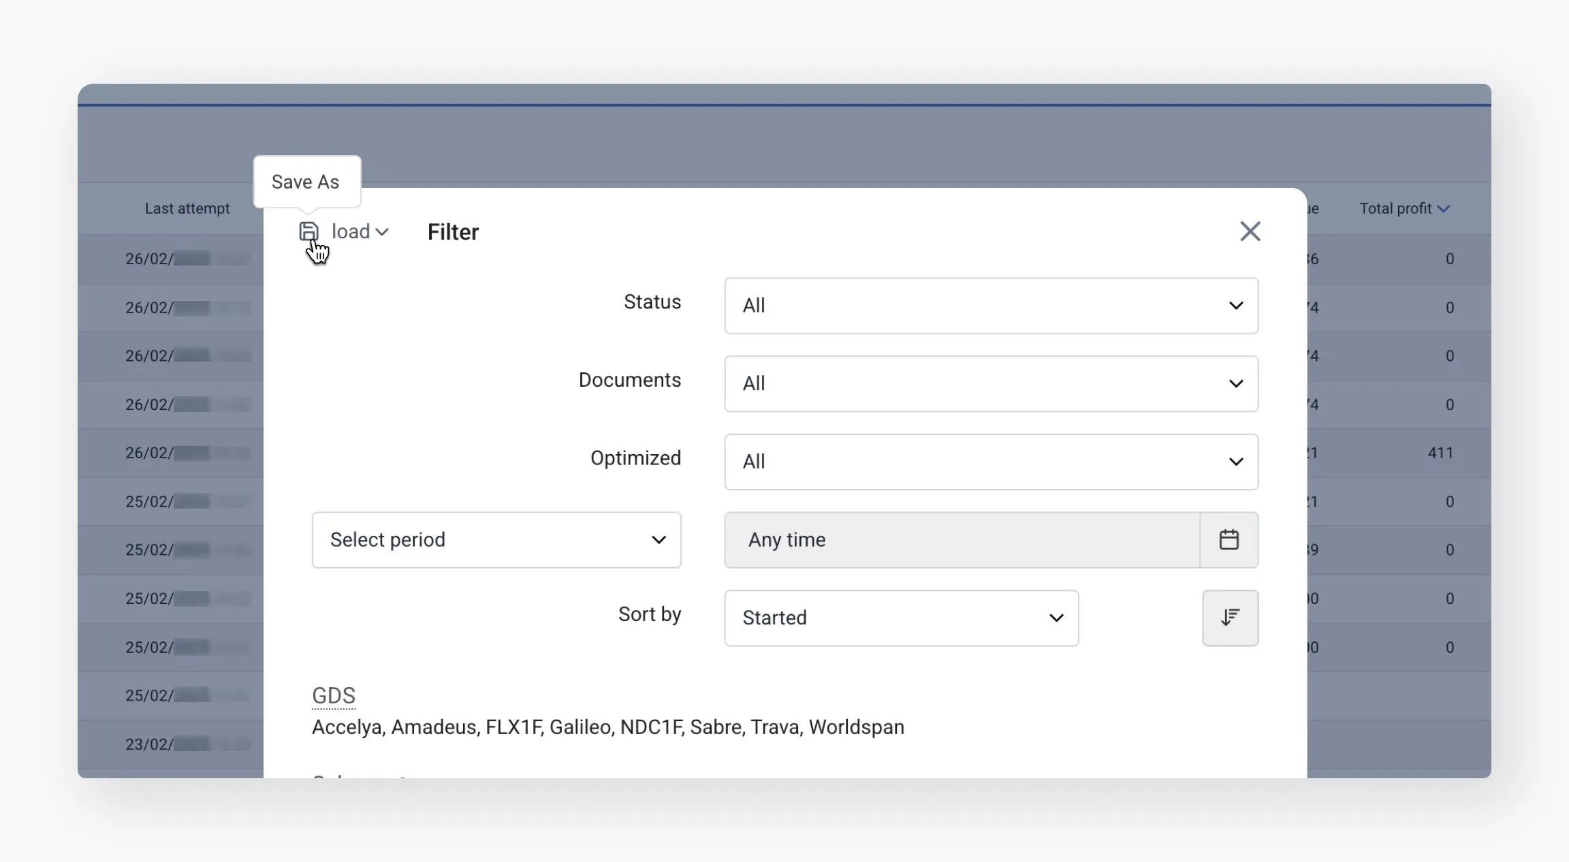The height and width of the screenshot is (862, 1569).
Task: Click the chevron in Status field
Action: tap(1235, 306)
